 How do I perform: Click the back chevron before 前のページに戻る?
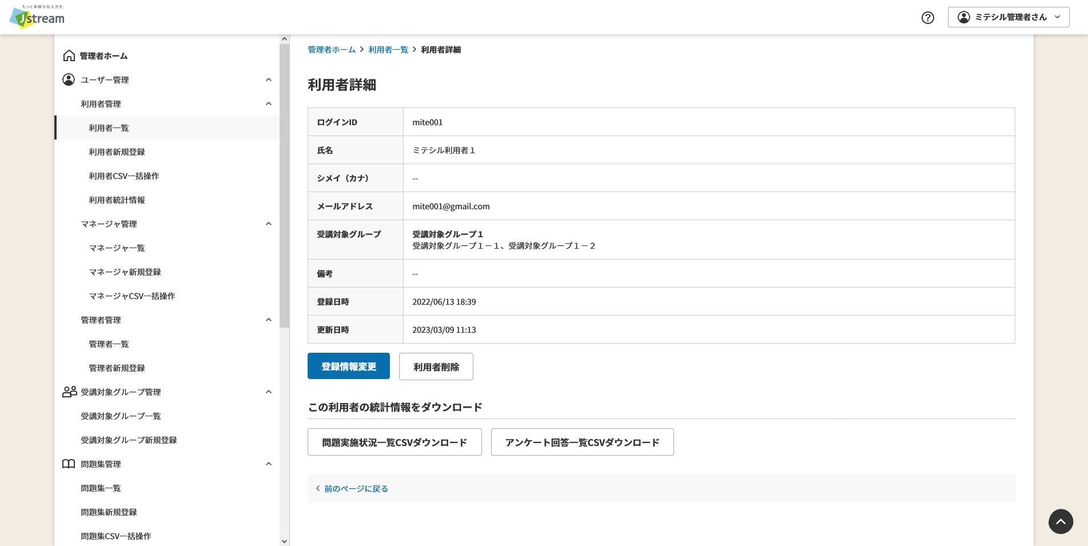click(x=318, y=488)
